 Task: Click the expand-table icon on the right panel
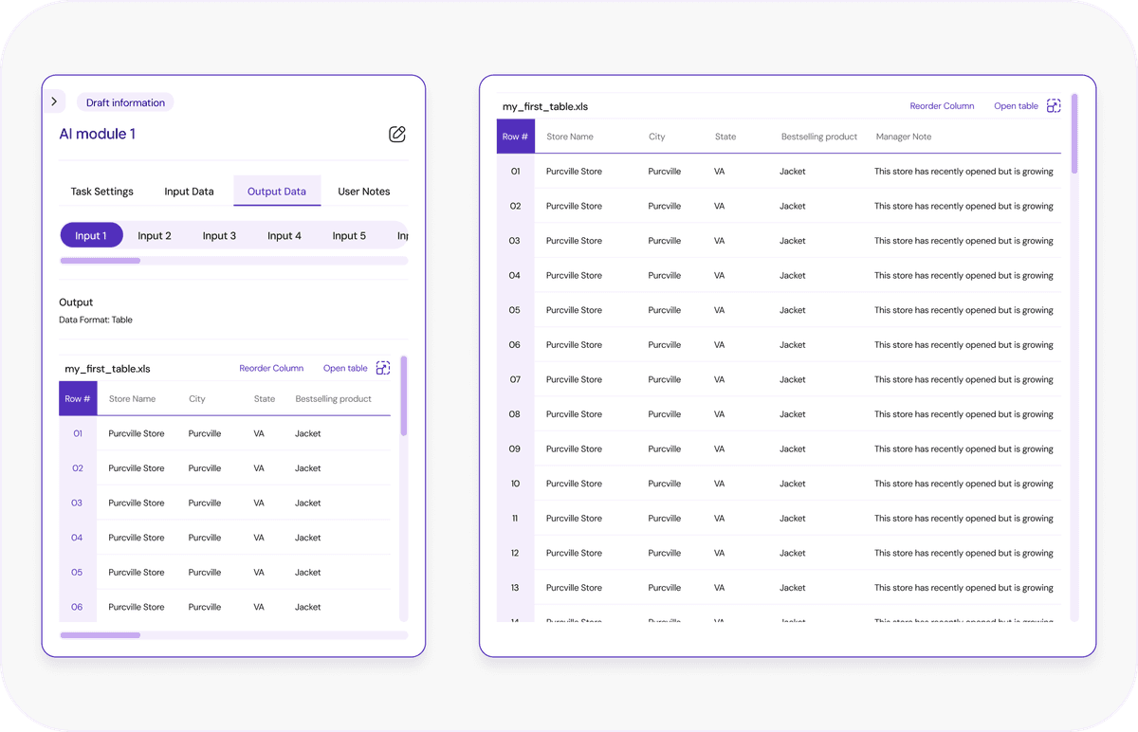click(x=1054, y=105)
